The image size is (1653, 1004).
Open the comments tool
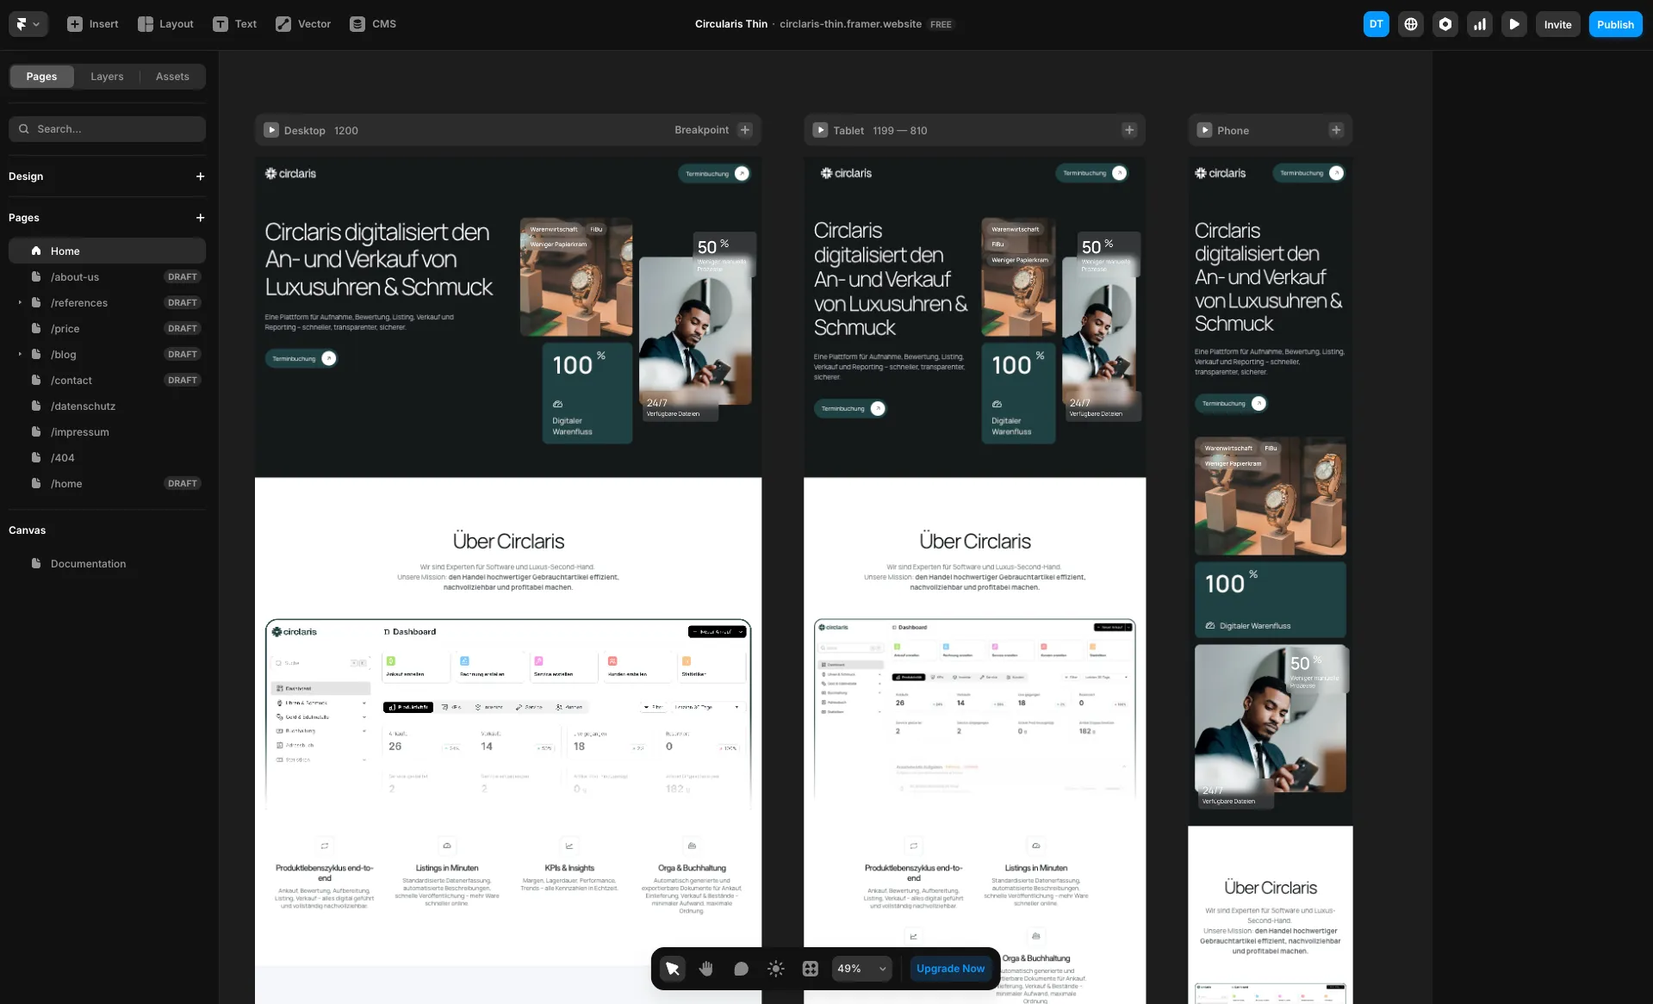(740, 968)
